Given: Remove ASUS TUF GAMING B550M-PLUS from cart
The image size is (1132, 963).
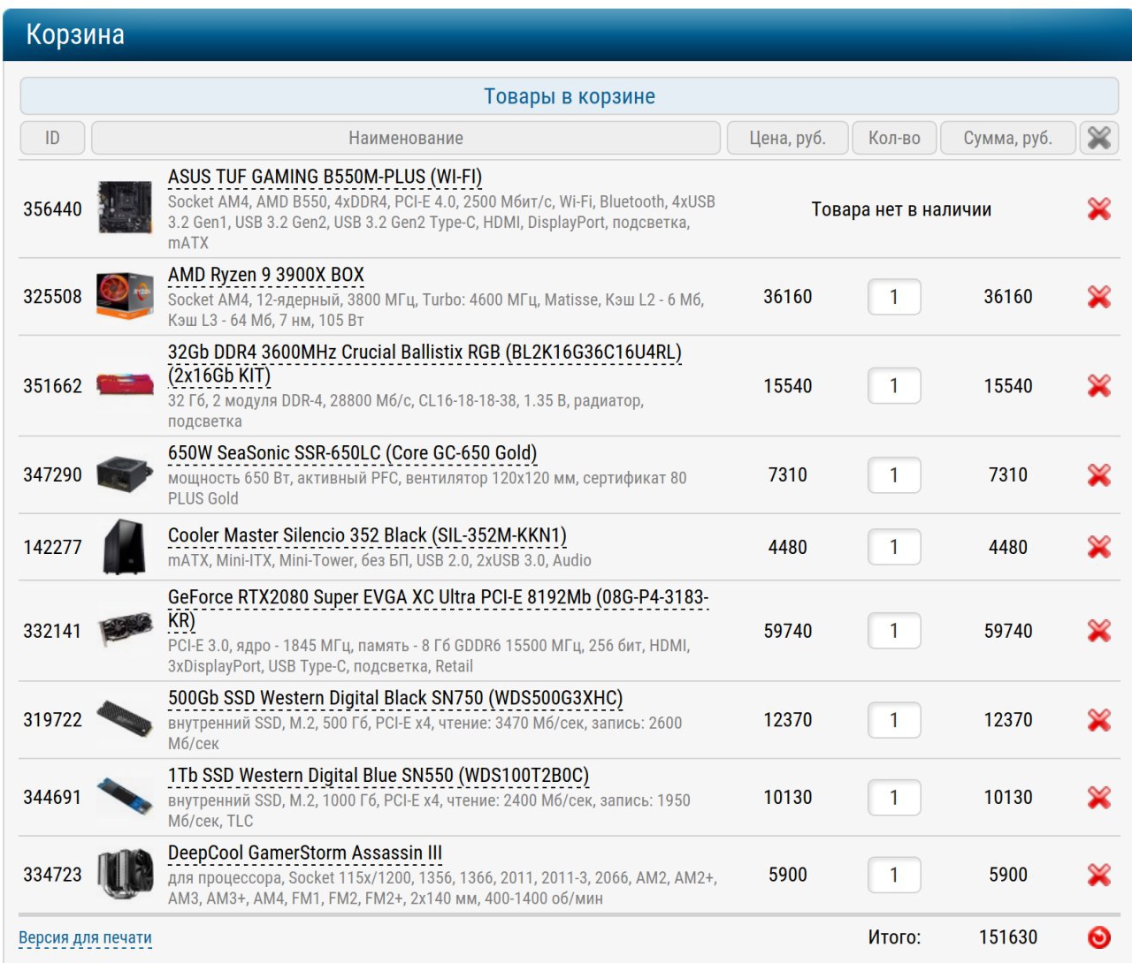Looking at the screenshot, I should (x=1098, y=209).
